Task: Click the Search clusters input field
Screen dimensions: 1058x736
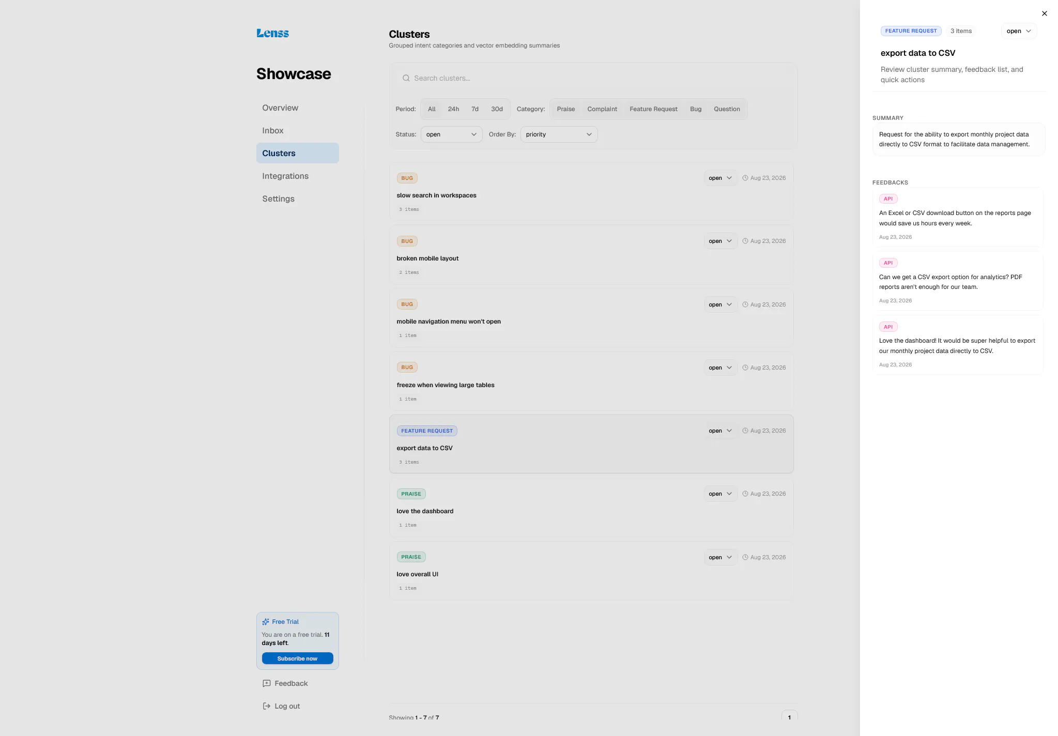Action: (x=593, y=78)
